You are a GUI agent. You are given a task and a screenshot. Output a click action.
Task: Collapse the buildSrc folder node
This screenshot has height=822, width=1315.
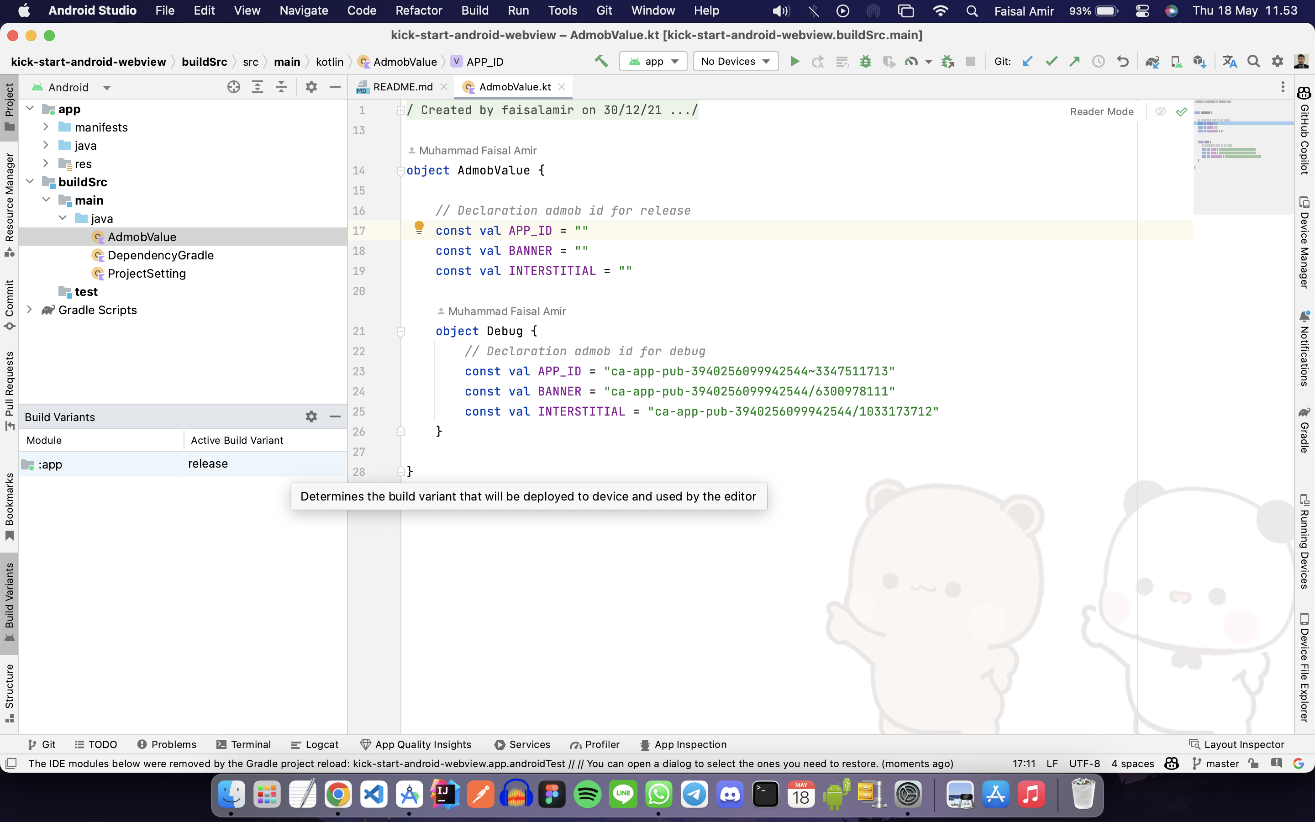(x=30, y=182)
